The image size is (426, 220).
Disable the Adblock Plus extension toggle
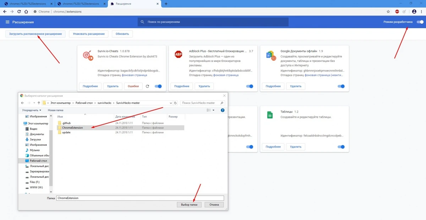tap(250, 86)
